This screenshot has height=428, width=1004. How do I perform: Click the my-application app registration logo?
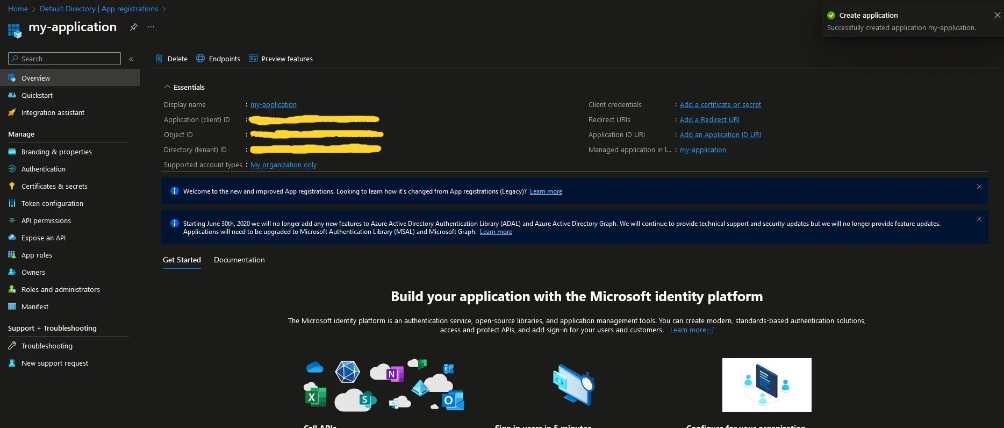point(15,31)
